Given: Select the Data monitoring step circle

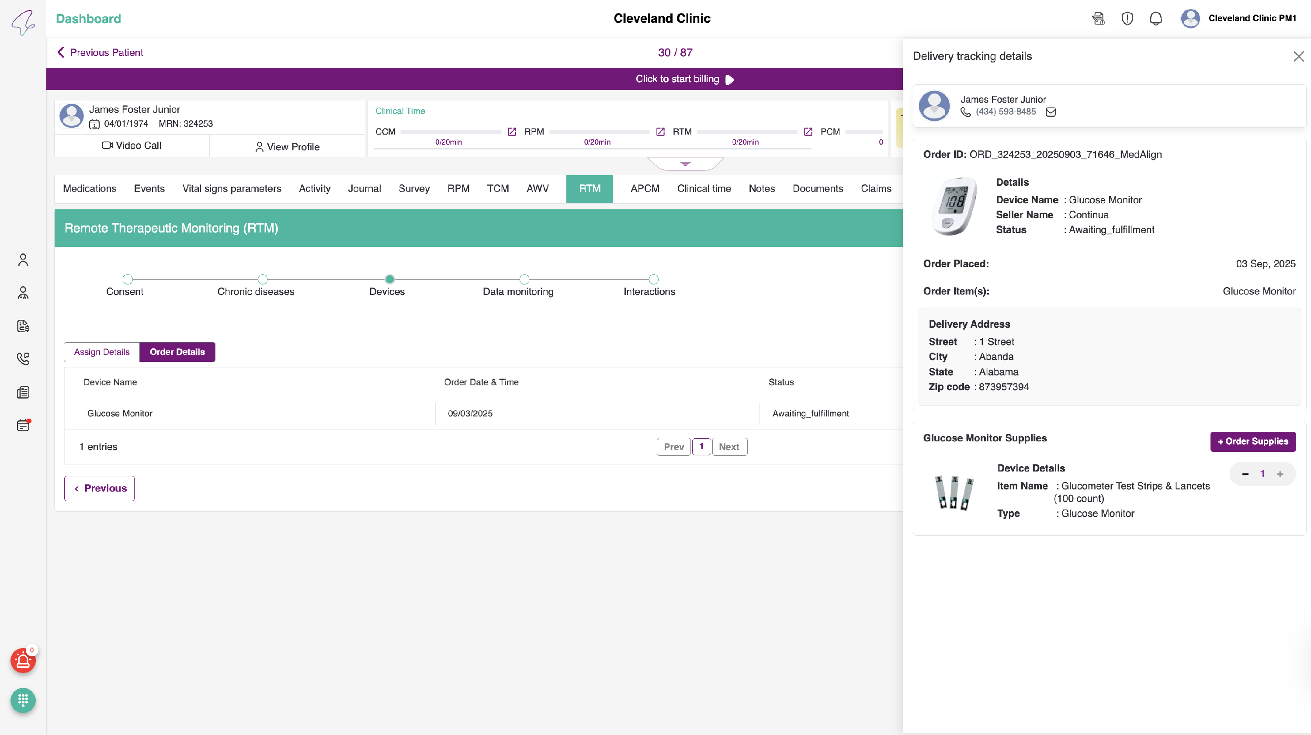Looking at the screenshot, I should [x=524, y=279].
